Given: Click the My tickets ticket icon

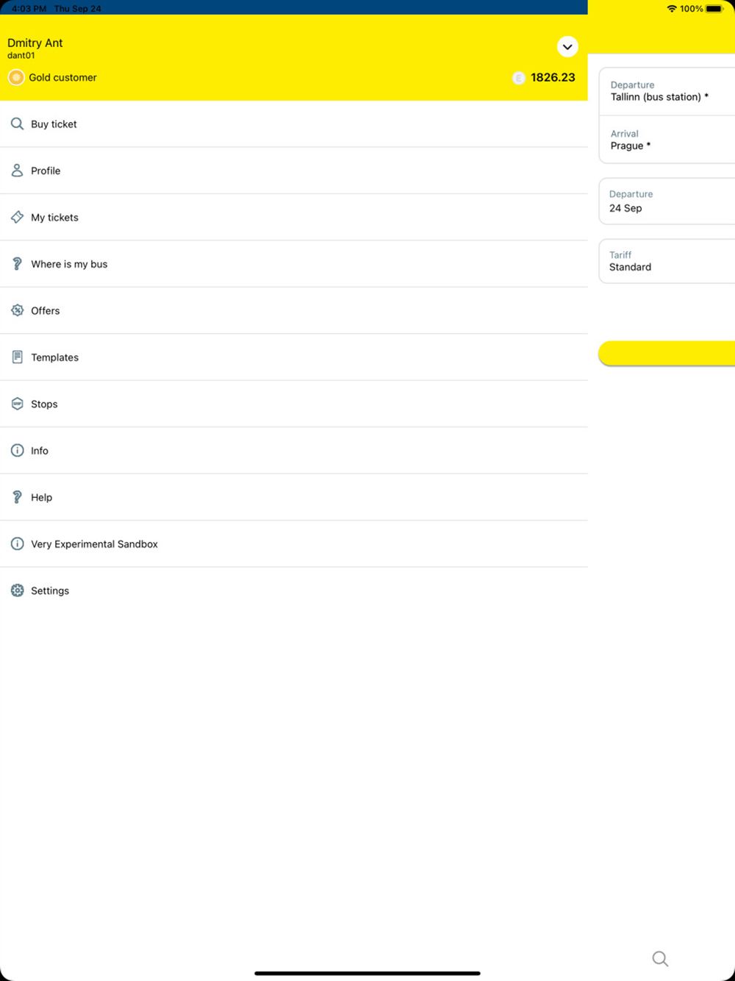Looking at the screenshot, I should point(17,217).
